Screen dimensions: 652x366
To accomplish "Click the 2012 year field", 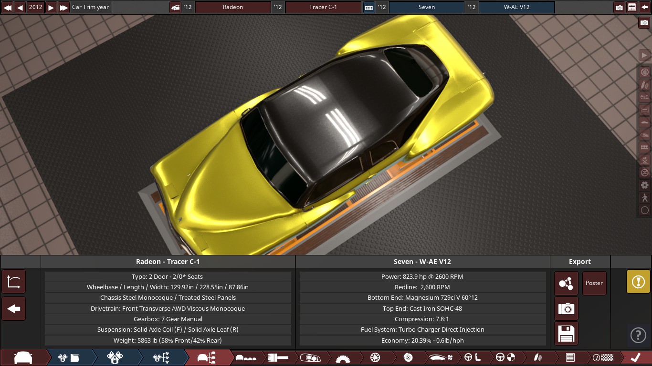I will (35, 7).
